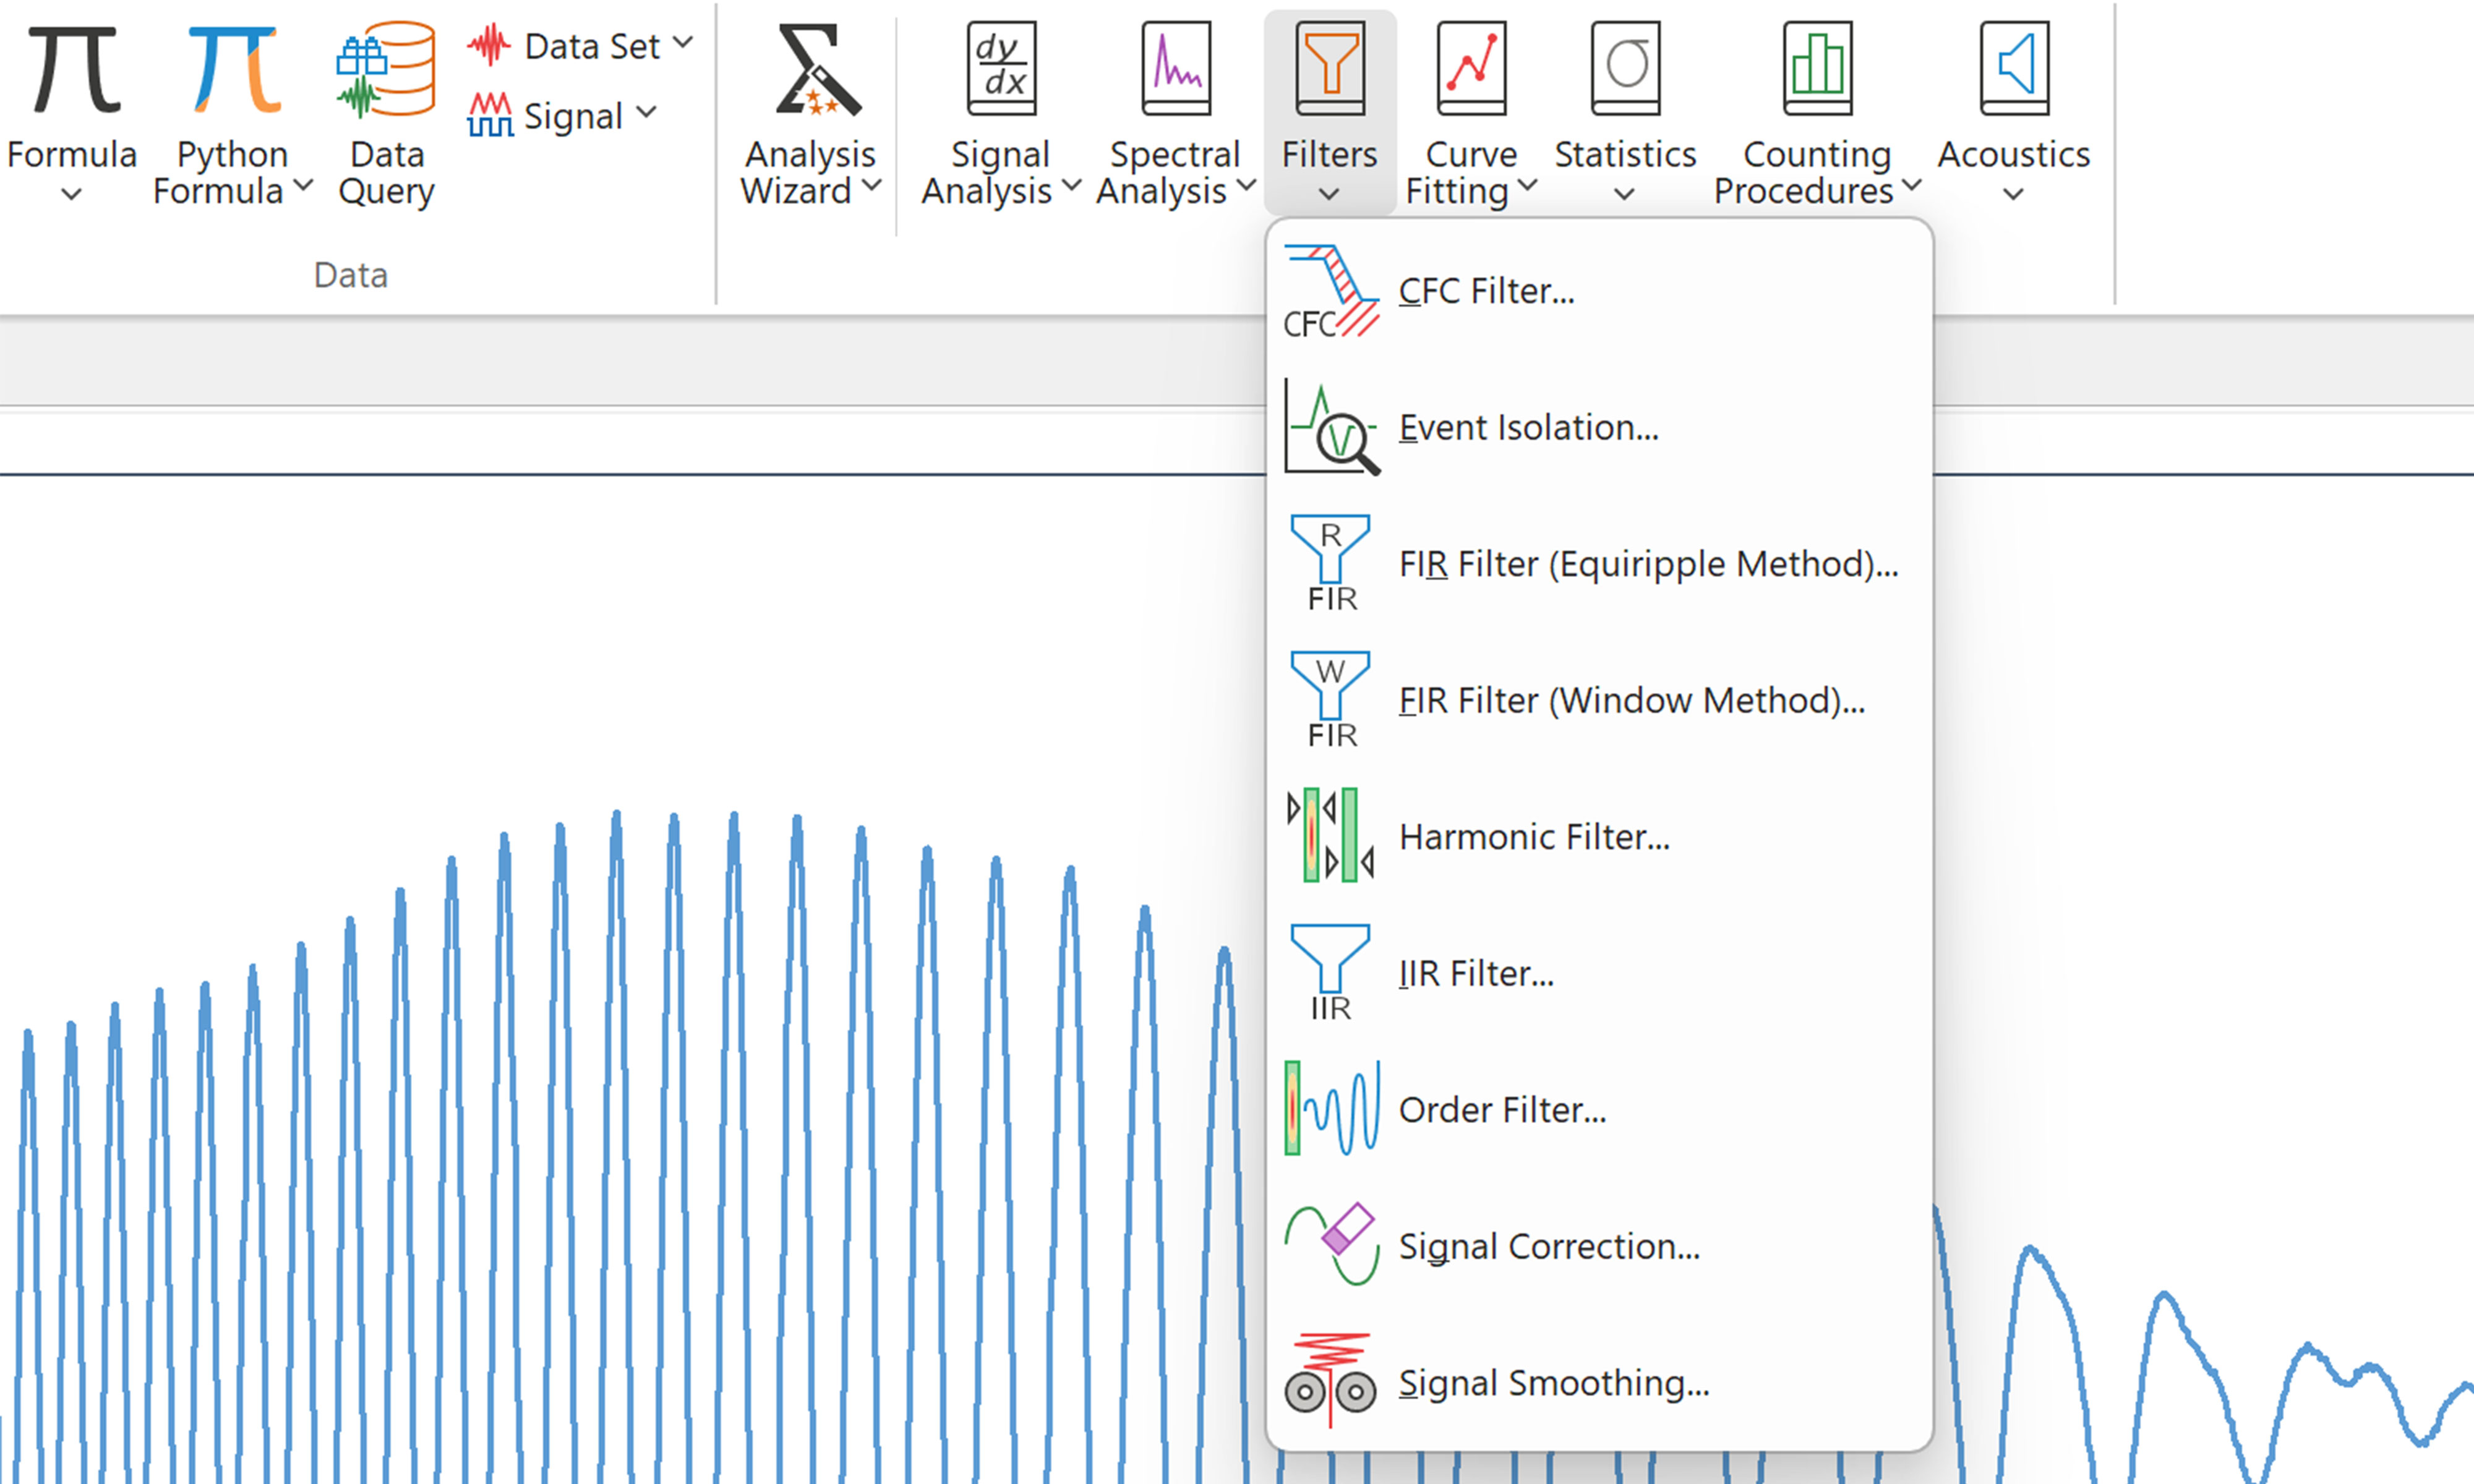Click the FIR Window method funnel icon

1331,700
